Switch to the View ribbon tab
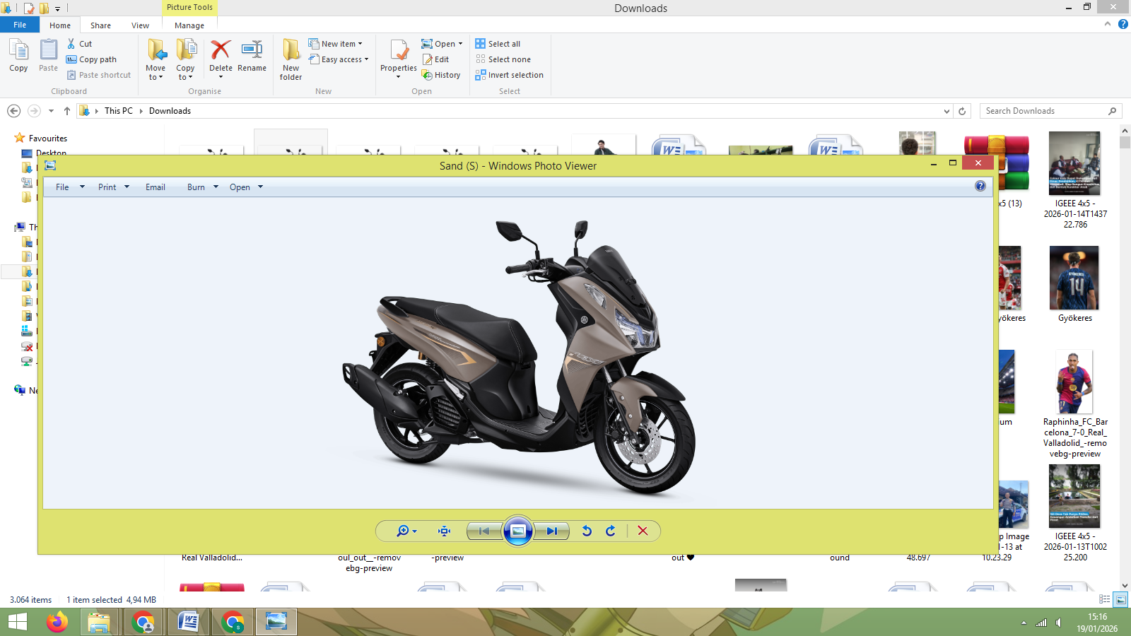The height and width of the screenshot is (636, 1131). 140,25
